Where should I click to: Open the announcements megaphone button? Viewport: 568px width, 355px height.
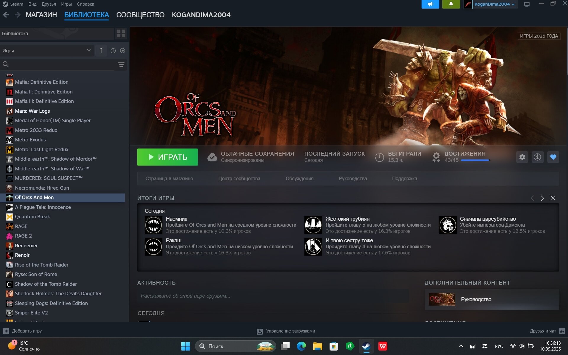coord(430,4)
